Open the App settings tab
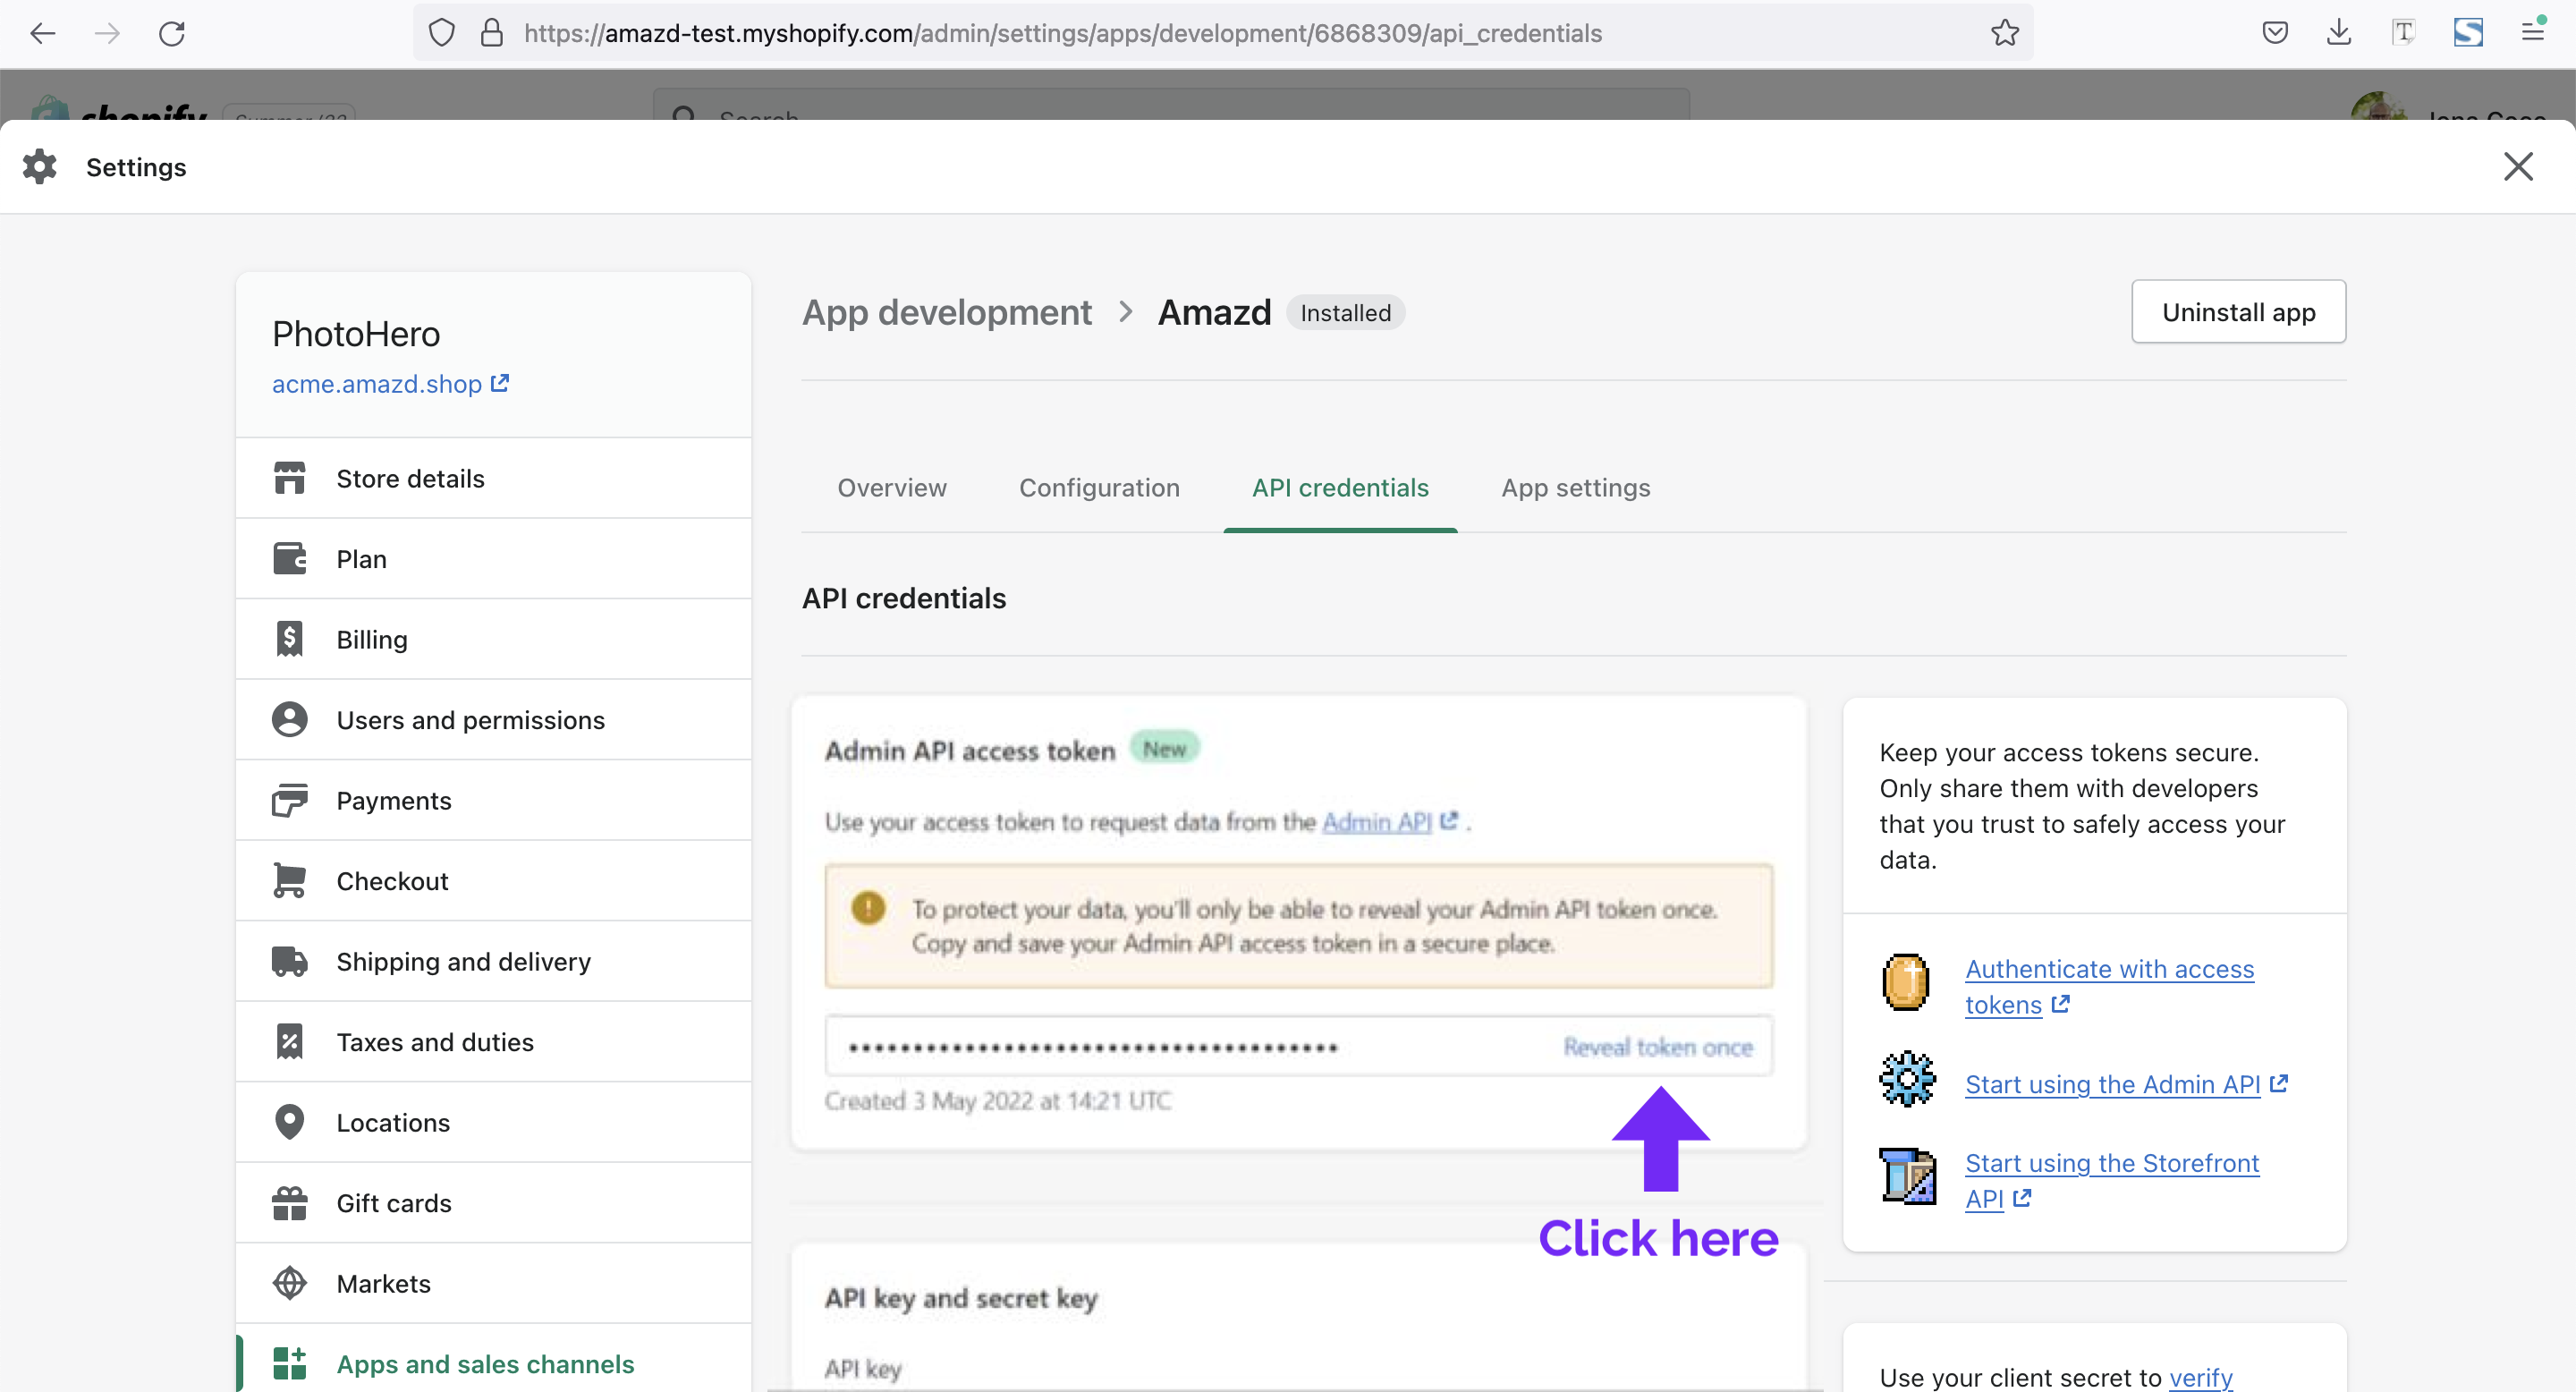The width and height of the screenshot is (2576, 1392). (x=1575, y=488)
